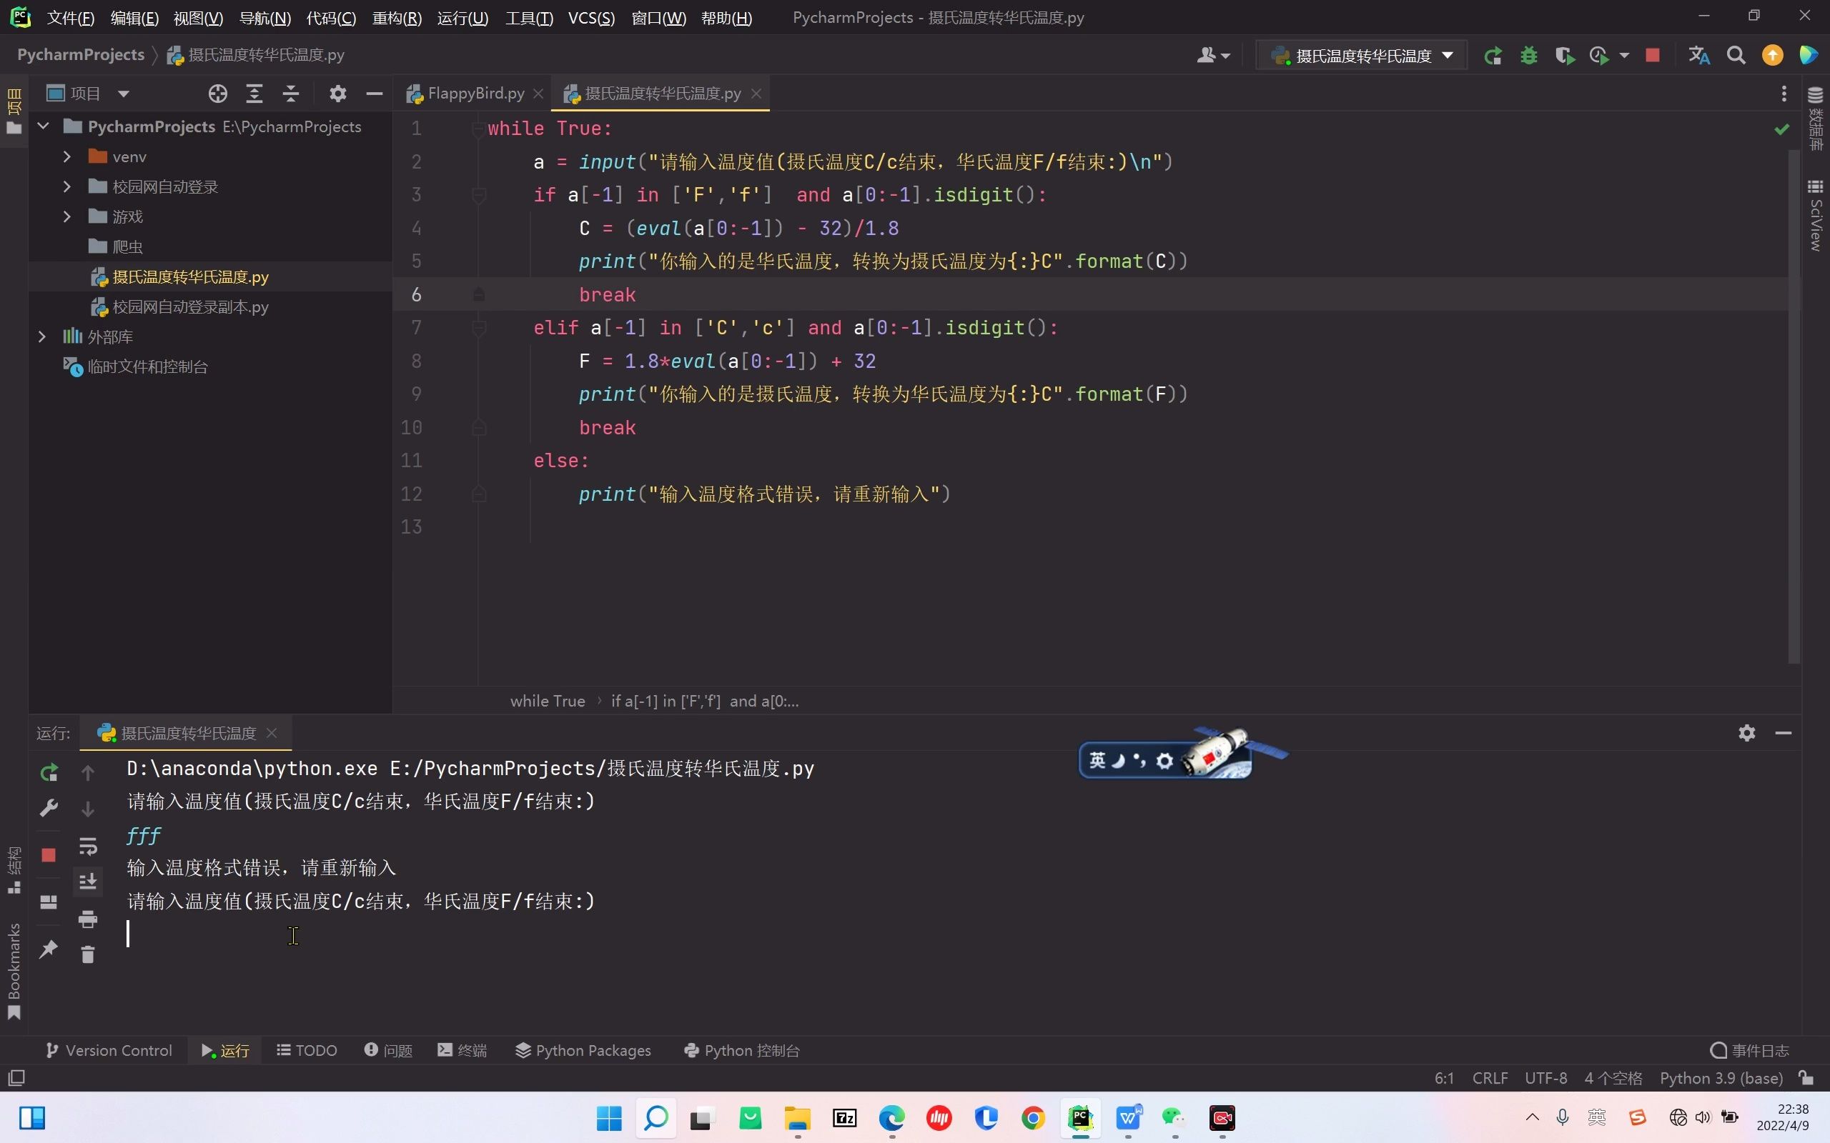Close the 摄氏温度转华氏温度.py editor tab
Screen dimensions: 1830x1143
coord(756,94)
